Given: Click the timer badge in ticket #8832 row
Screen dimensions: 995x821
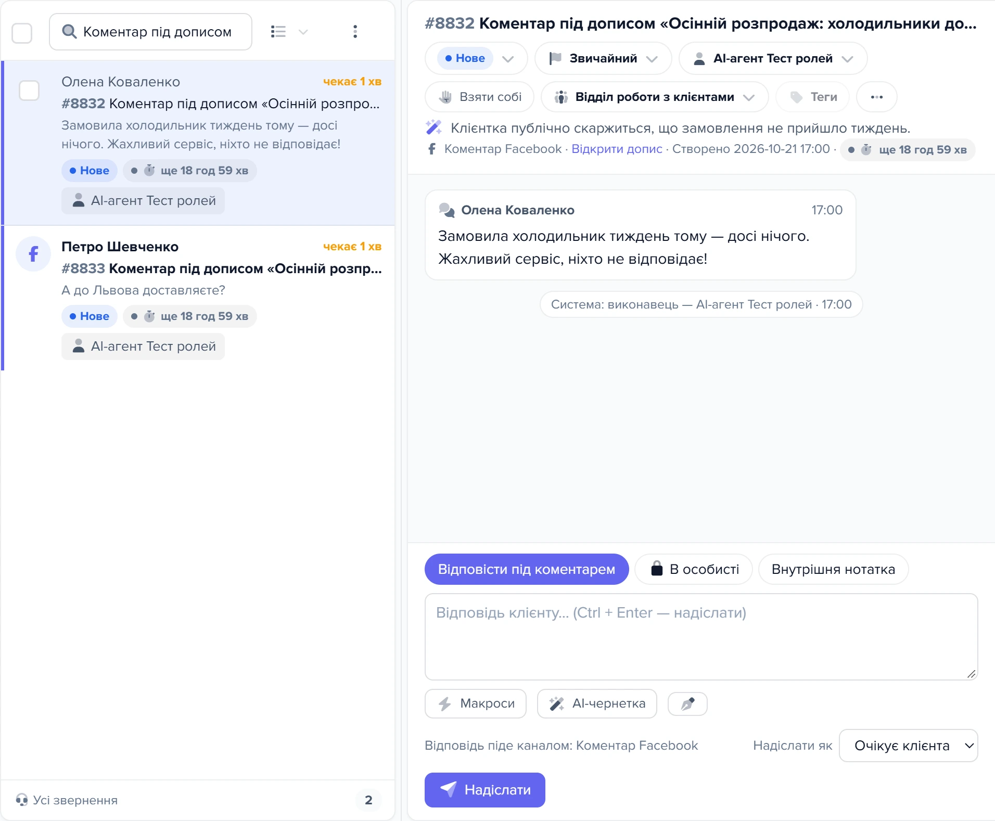Looking at the screenshot, I should point(190,171).
